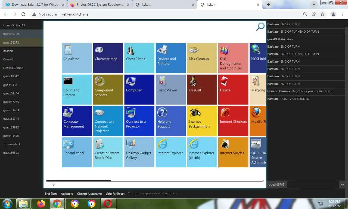Screen dimensions: 348x209
Task: Share this page from the toolbar
Action: coord(314,14)
